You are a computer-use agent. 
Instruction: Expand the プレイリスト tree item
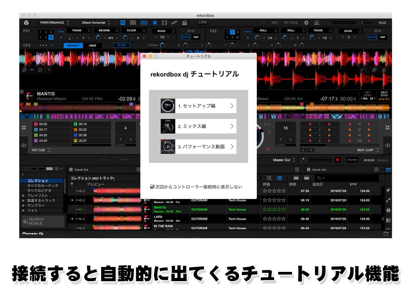point(24,196)
